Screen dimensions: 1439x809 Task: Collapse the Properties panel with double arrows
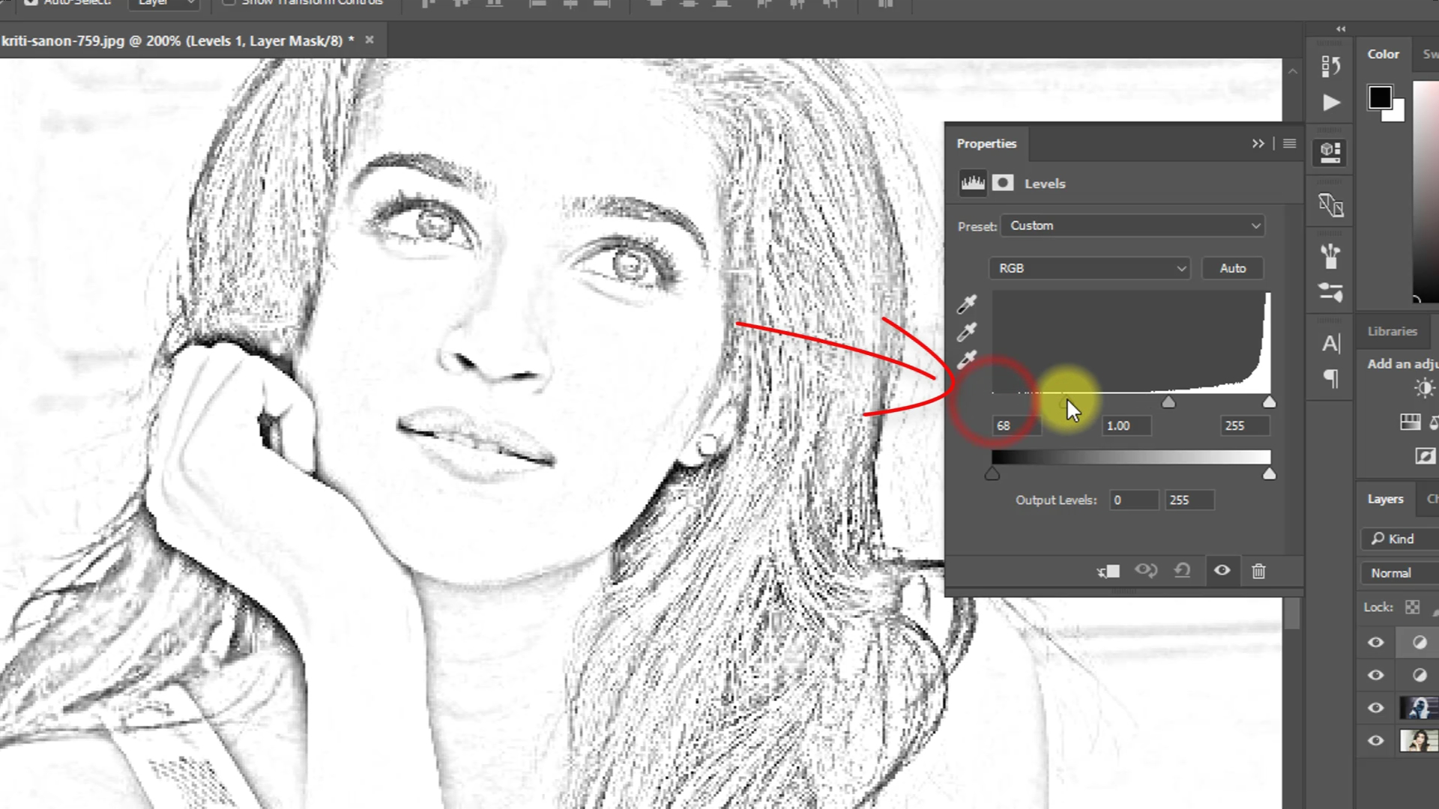(x=1258, y=143)
